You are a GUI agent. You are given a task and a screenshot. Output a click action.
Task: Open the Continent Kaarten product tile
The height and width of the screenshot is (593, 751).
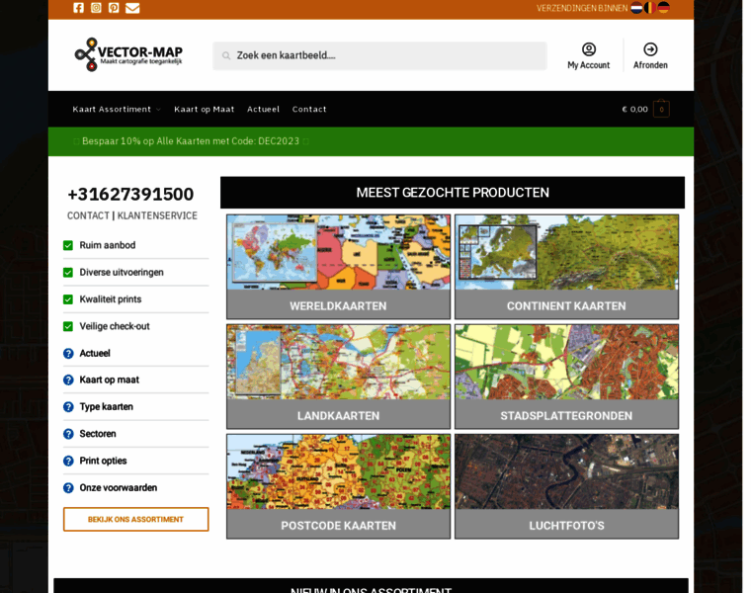[566, 267]
